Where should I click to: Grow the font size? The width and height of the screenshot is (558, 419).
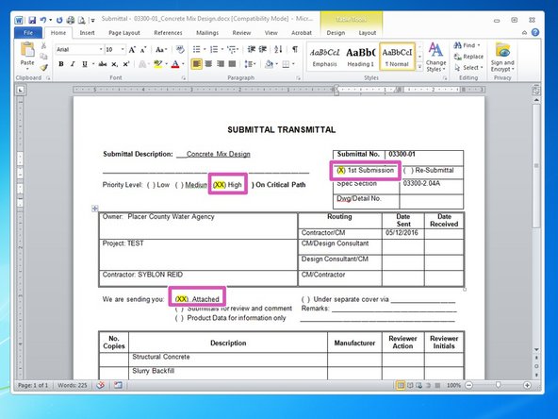pos(132,49)
